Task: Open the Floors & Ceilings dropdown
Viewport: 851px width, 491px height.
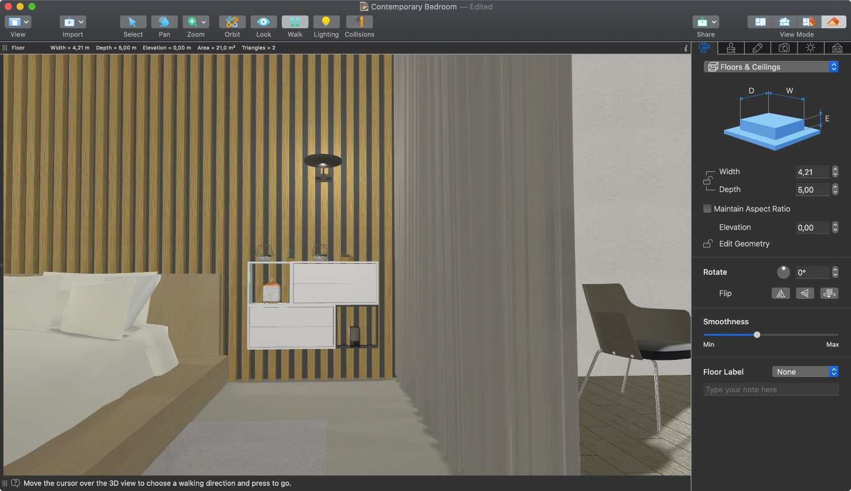Action: (x=770, y=67)
